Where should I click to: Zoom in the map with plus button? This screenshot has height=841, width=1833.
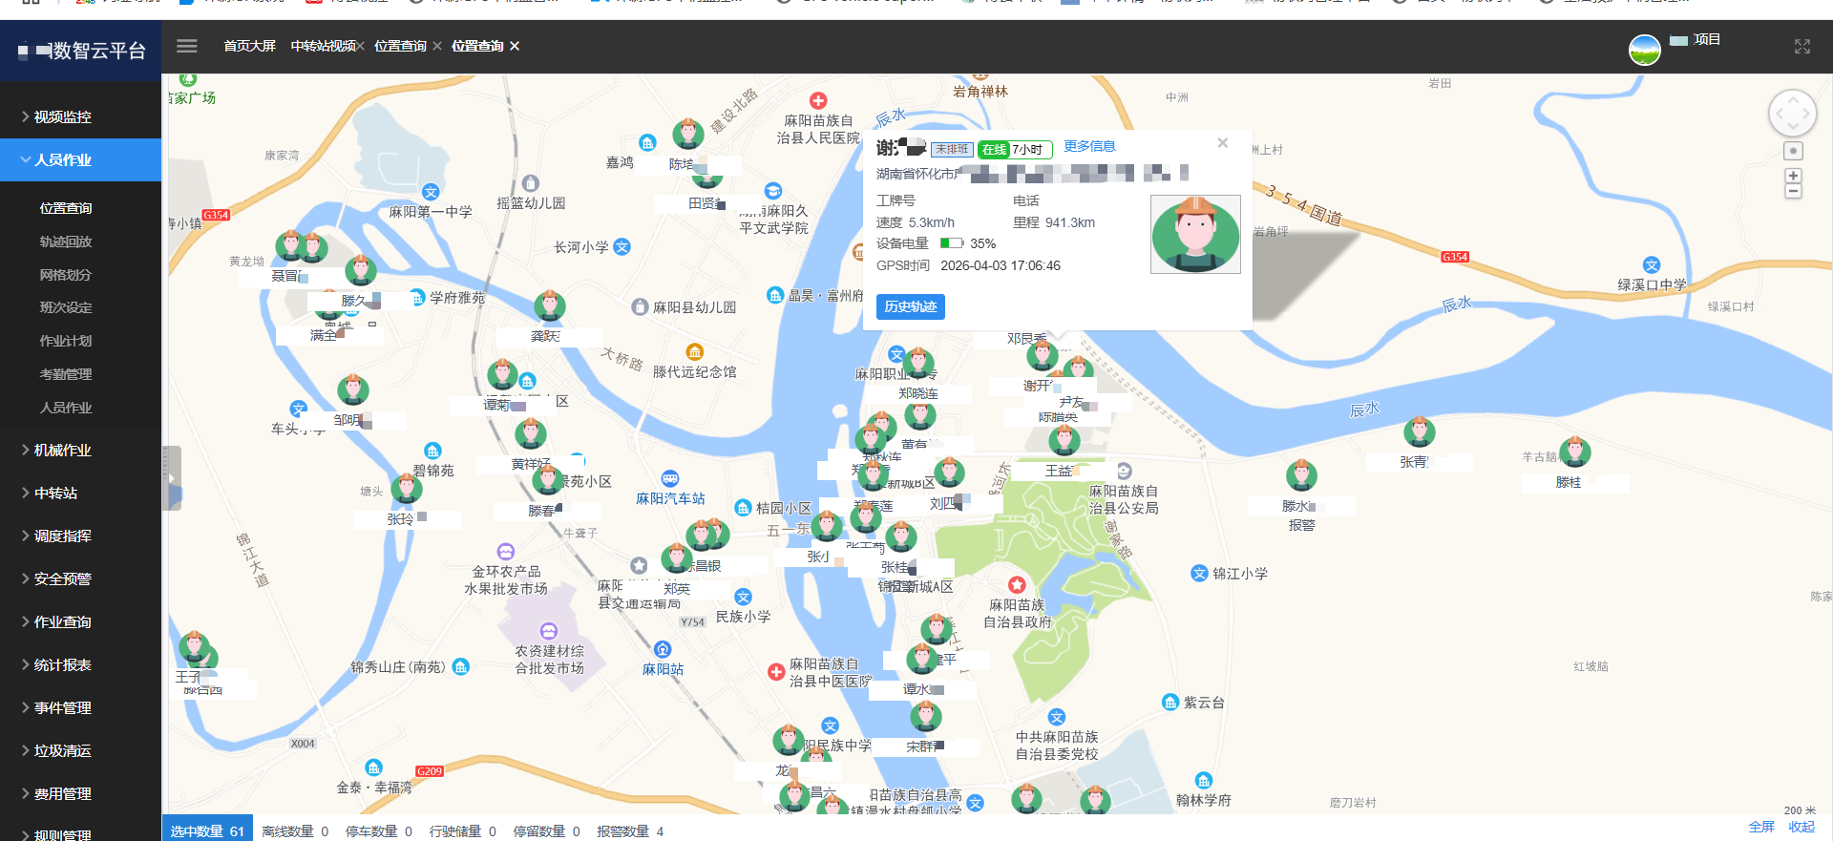1793,176
